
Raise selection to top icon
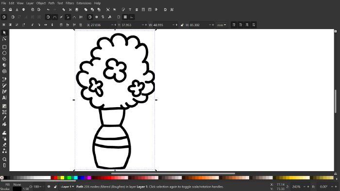click(61, 25)
